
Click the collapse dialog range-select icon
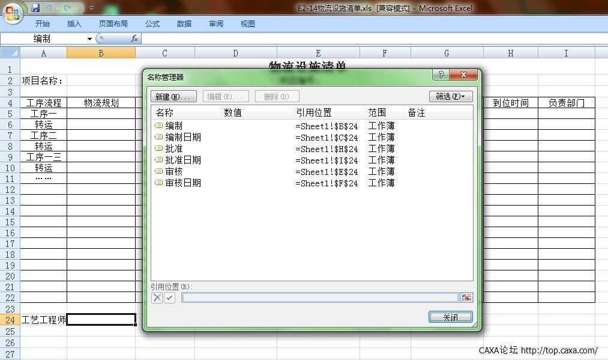466,298
